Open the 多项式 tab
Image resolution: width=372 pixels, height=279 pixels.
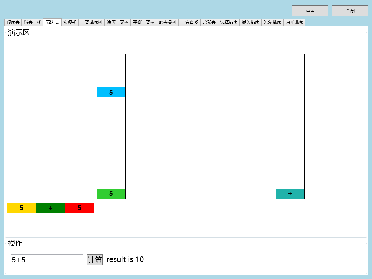(70, 23)
